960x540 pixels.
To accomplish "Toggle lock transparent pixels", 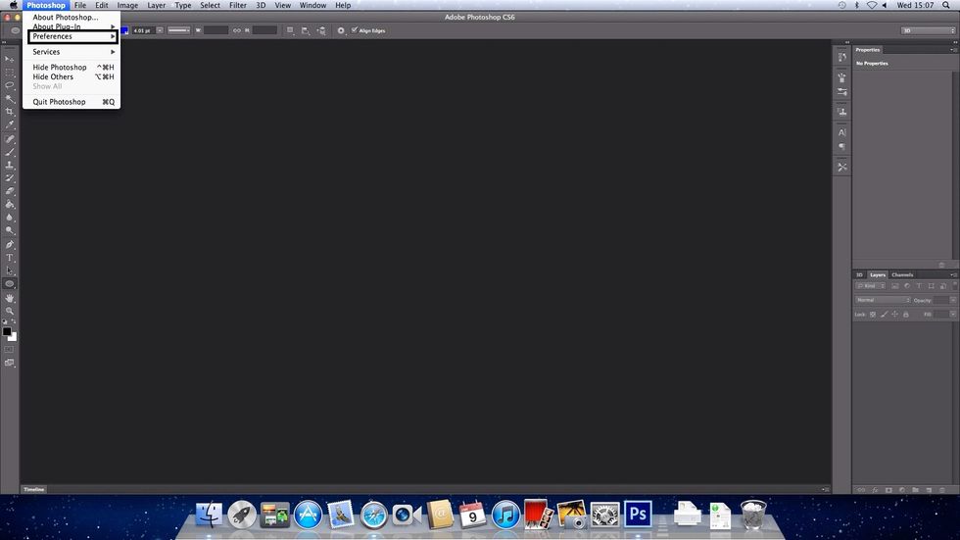I will 873,314.
